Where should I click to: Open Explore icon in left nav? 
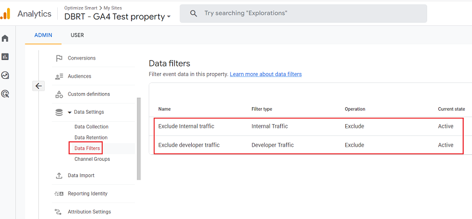(x=5, y=75)
